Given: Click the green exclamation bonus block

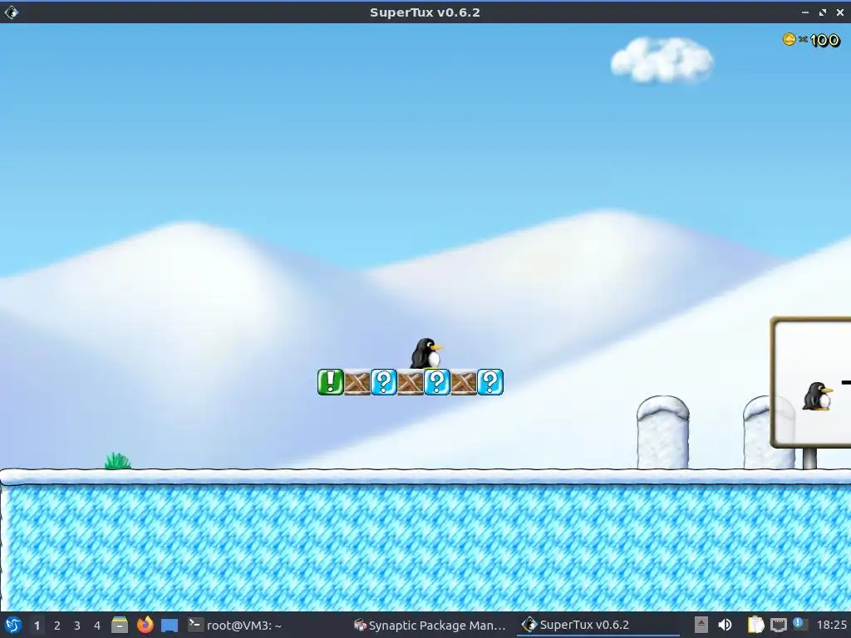Looking at the screenshot, I should click(331, 382).
